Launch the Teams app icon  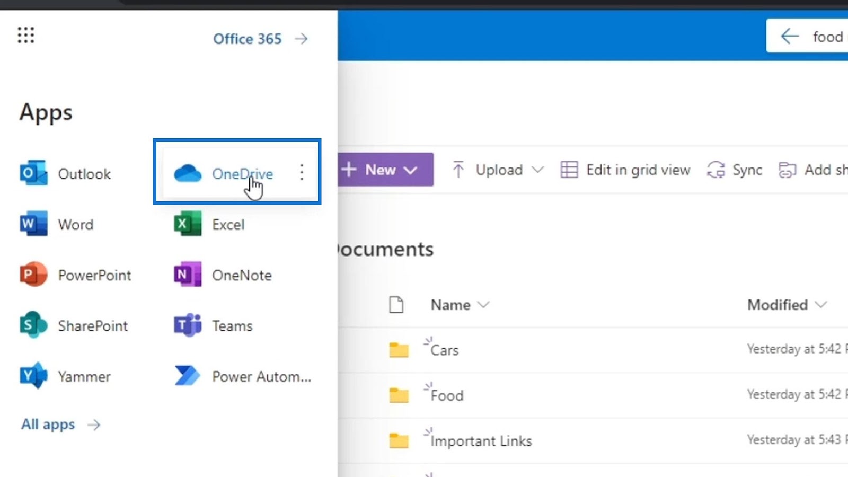click(x=188, y=325)
